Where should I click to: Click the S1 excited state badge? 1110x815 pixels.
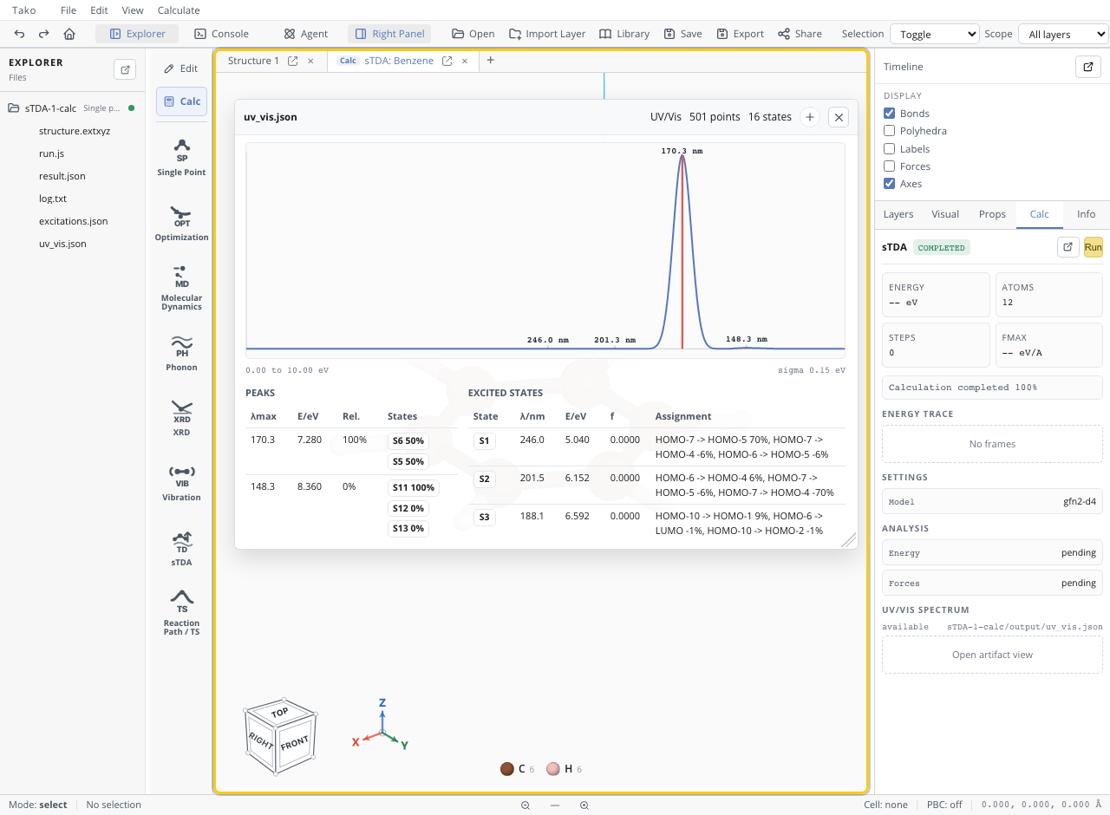[x=484, y=440]
